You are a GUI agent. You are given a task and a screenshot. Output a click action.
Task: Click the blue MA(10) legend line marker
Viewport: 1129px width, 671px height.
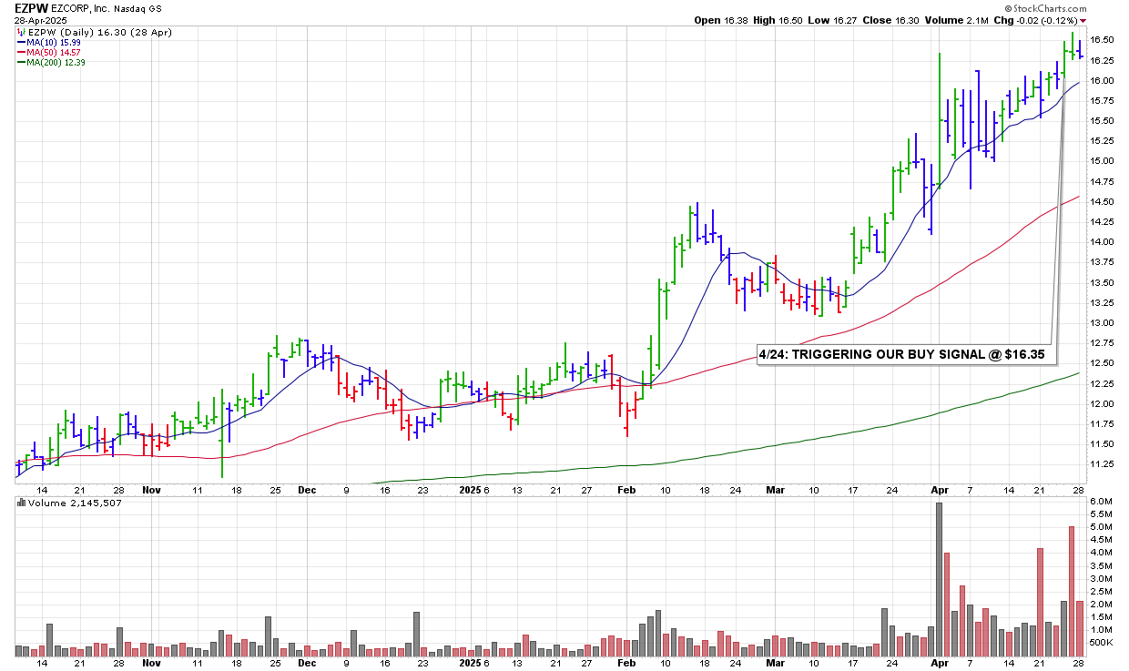tap(21, 42)
